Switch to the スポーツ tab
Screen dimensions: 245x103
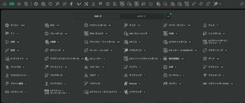pyautogui.click(x=98, y=16)
